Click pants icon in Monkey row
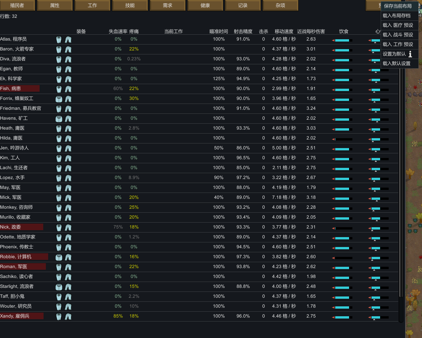The image size is (422, 338). point(68,208)
